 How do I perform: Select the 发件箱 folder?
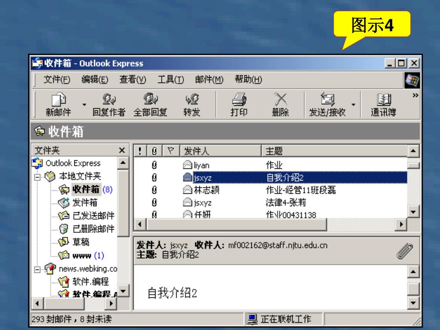point(85,203)
